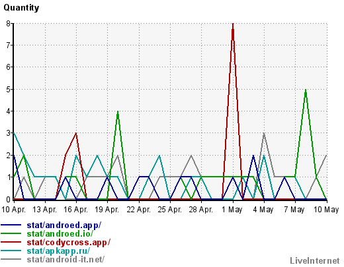
Task: Click the LiveInternet watermark text
Action: pos(315,261)
